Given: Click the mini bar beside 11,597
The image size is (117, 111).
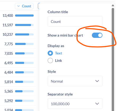Looking at the screenshot, I should pyautogui.click(x=24, y=25).
